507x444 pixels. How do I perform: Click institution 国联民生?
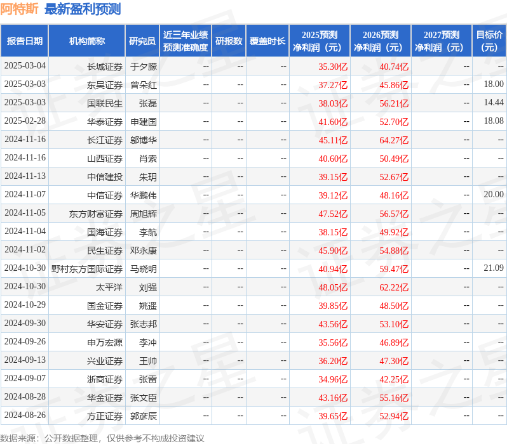pyautogui.click(x=105, y=103)
